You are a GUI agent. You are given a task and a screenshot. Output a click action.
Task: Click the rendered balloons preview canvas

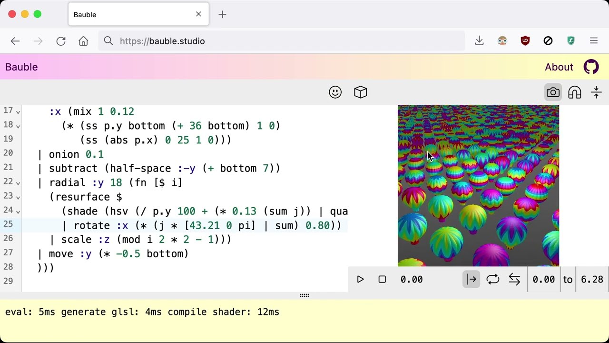pos(478,186)
